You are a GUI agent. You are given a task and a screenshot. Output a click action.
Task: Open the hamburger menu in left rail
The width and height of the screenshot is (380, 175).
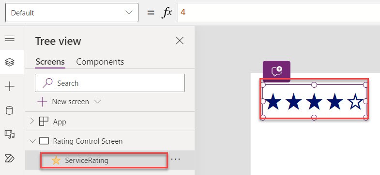[10, 39]
